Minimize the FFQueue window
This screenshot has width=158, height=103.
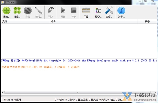[x=140, y=1]
